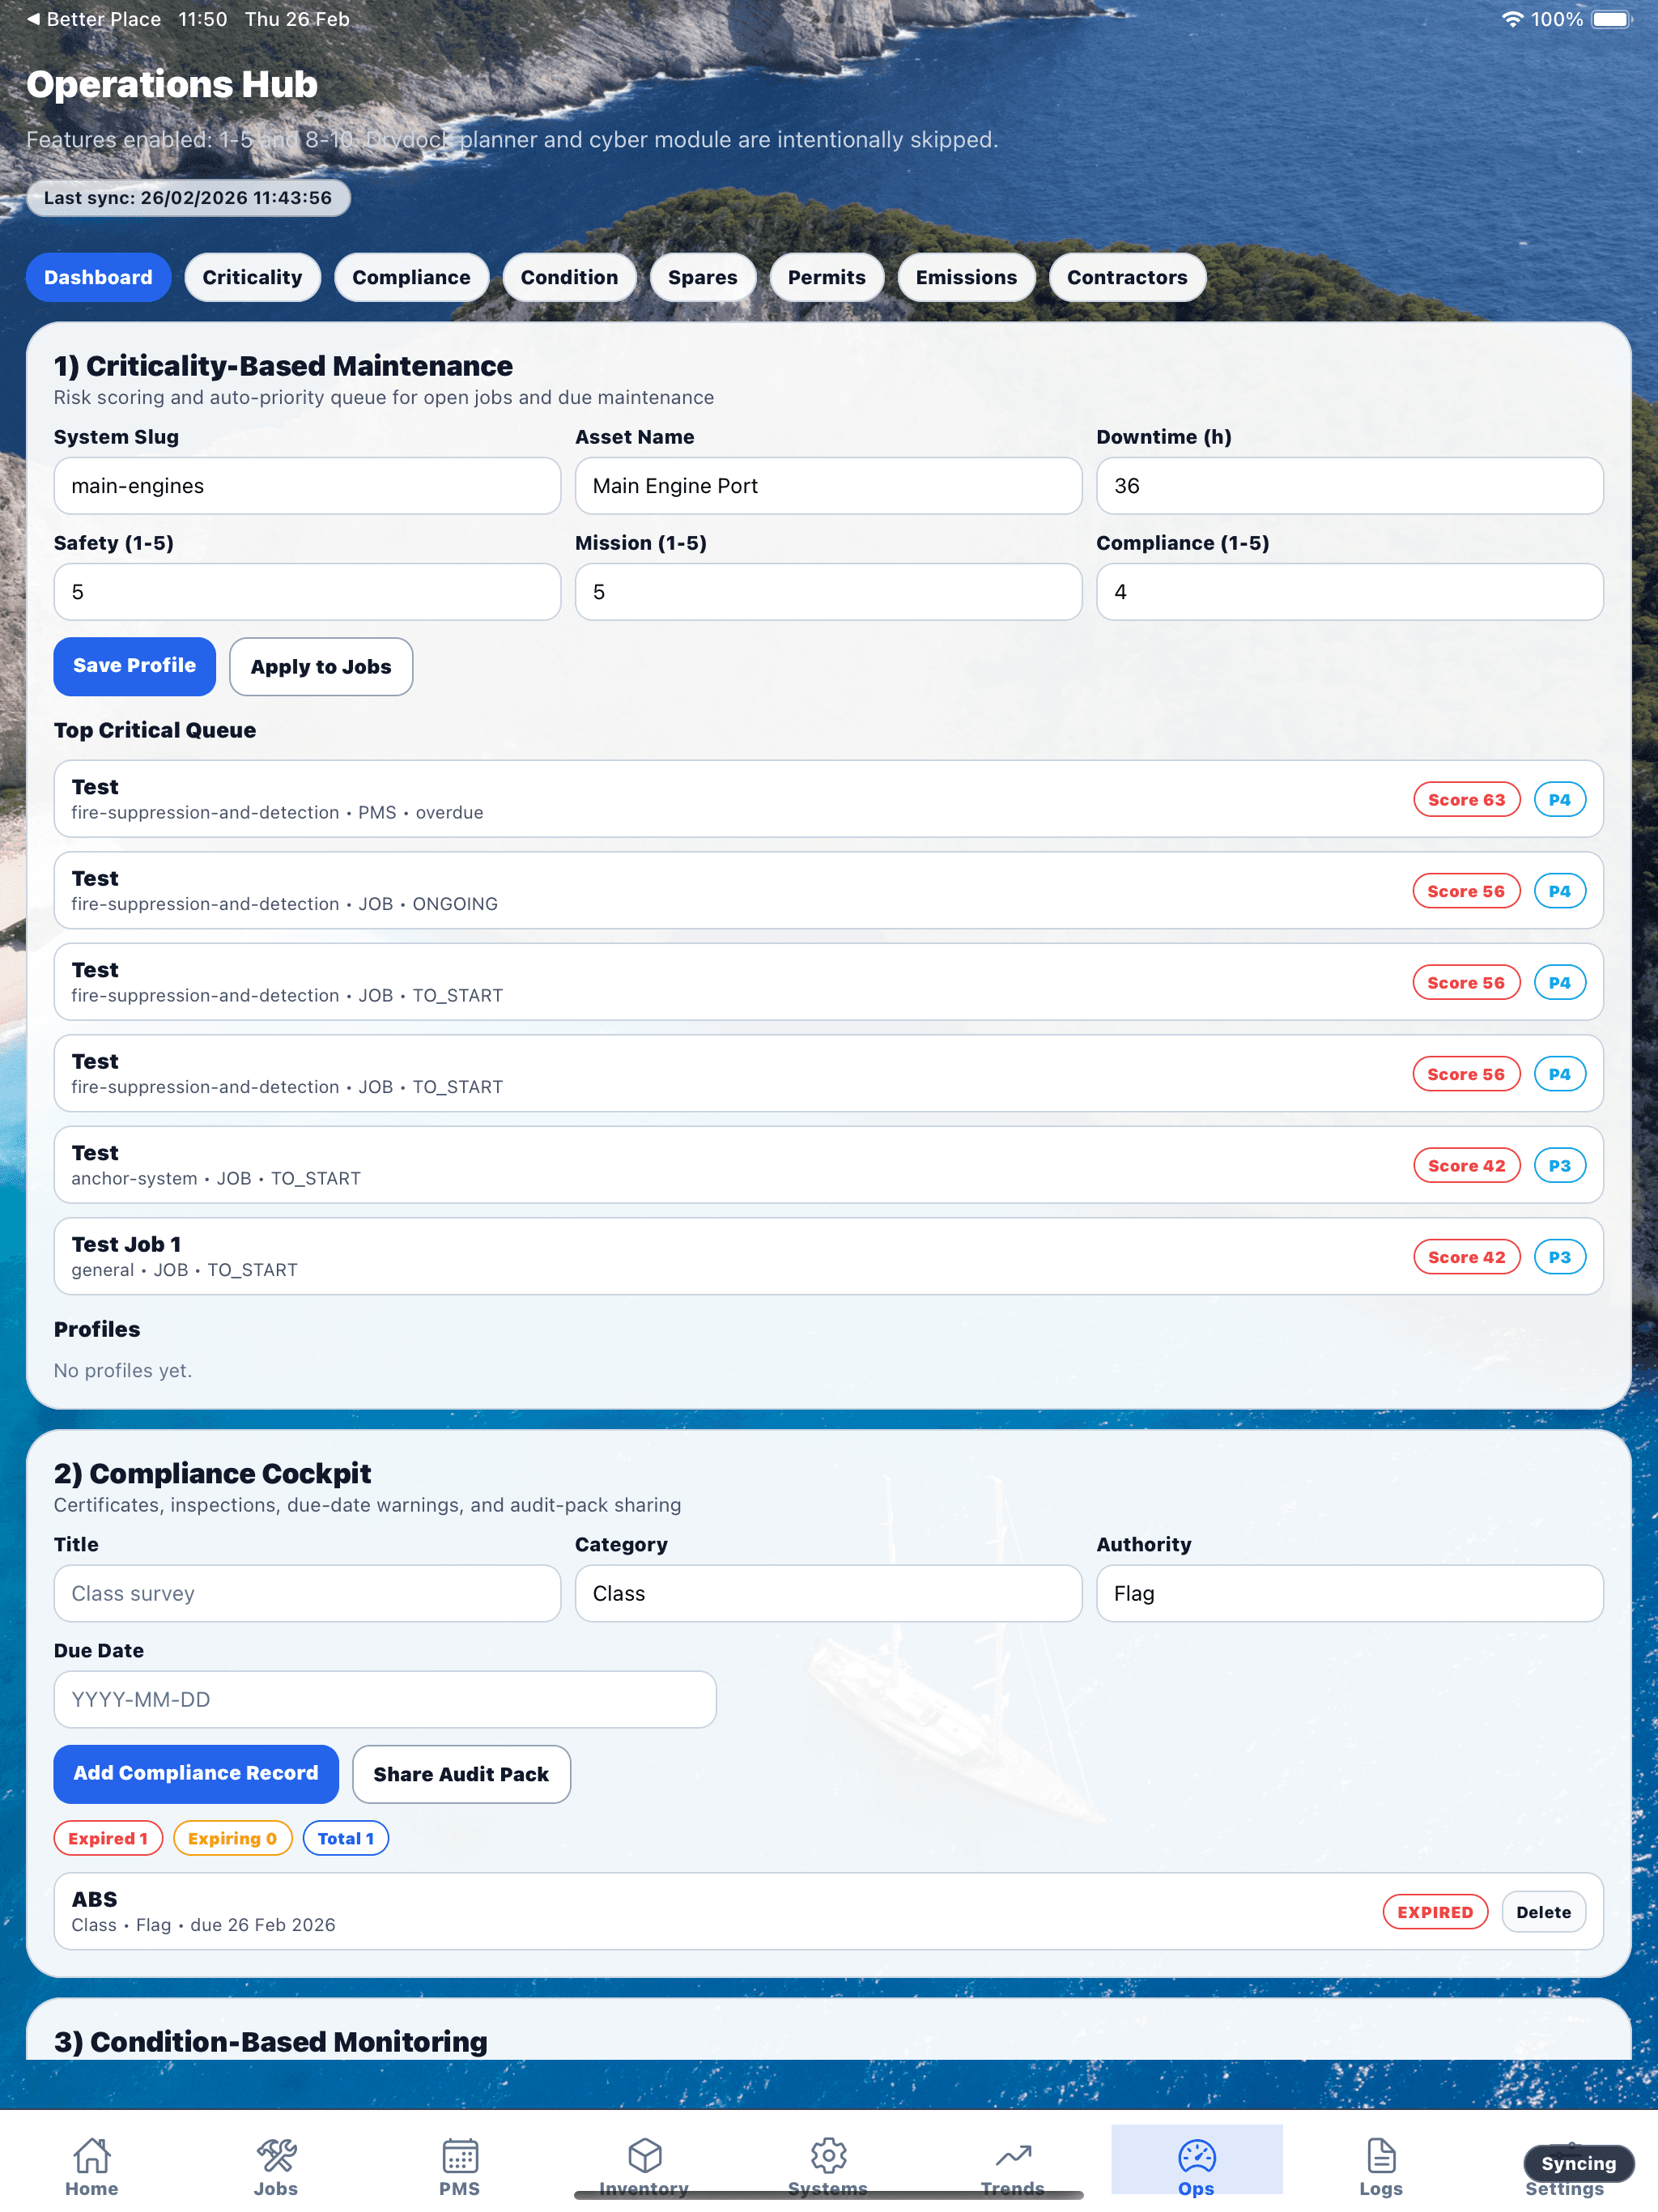The height and width of the screenshot is (2212, 1658).
Task: Switch to the Condition tab
Action: click(569, 277)
